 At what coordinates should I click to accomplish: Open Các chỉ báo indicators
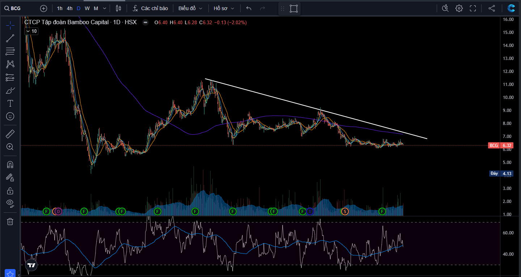150,8
